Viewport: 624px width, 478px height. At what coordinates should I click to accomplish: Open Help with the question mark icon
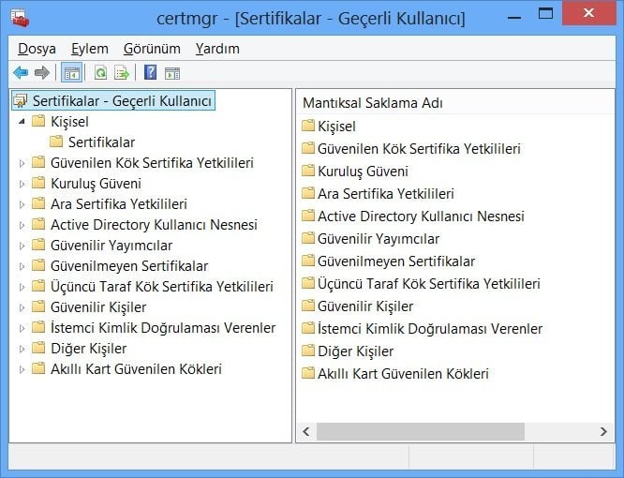pyautogui.click(x=150, y=73)
